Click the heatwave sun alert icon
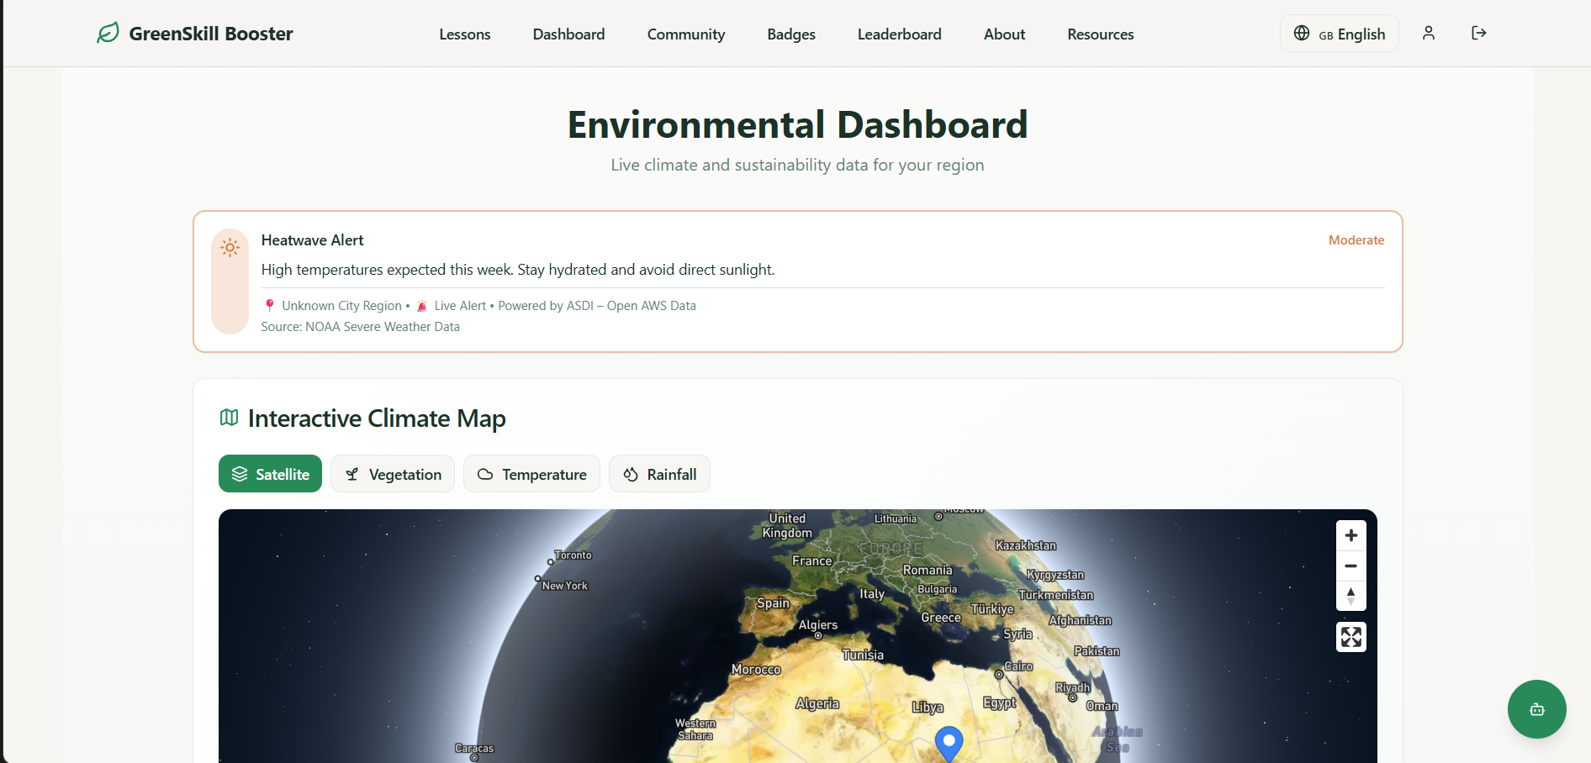This screenshot has width=1591, height=763. (230, 247)
